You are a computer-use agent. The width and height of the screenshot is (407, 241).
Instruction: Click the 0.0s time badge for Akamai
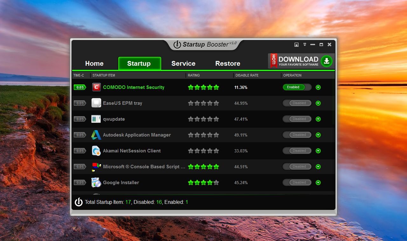tap(80, 151)
